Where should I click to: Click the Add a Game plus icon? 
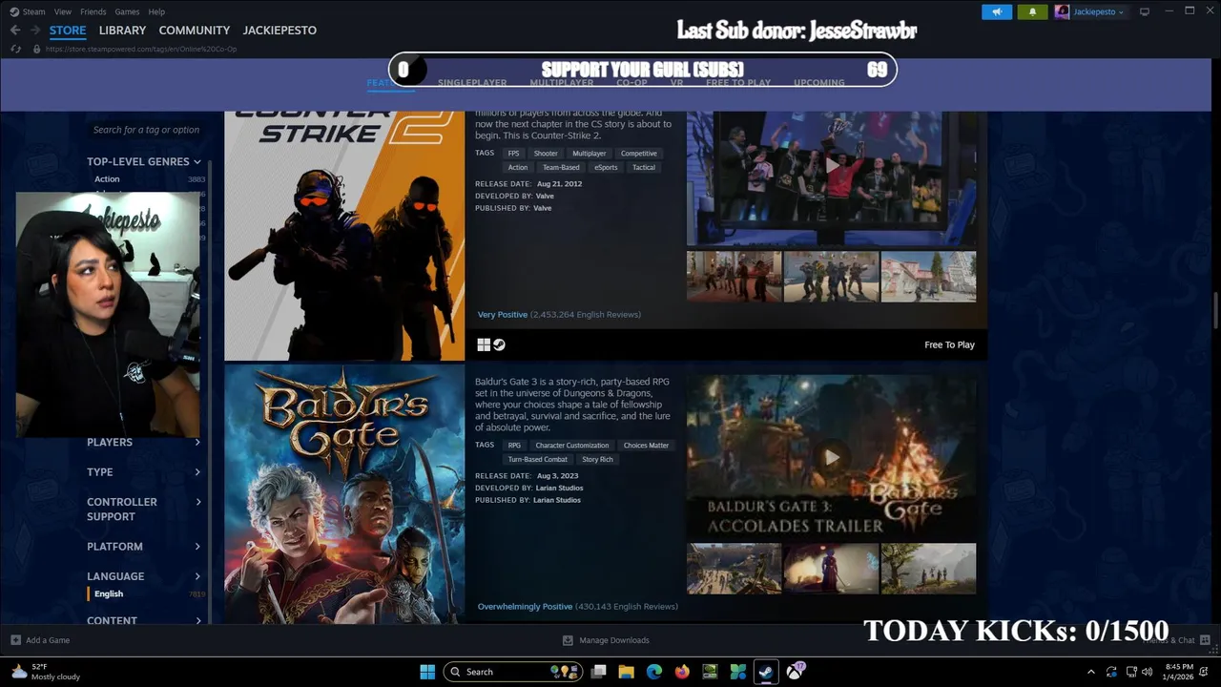pos(15,640)
